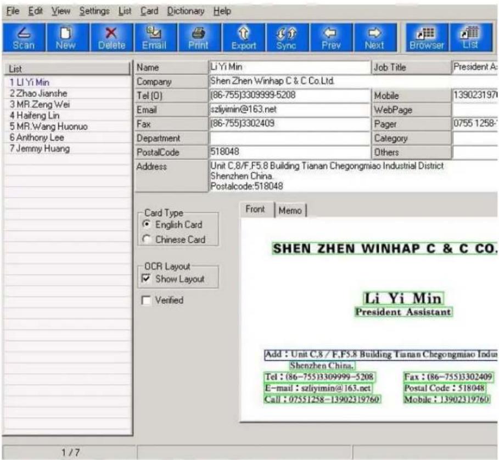Click the E-mail OCR region on card
The width and height of the screenshot is (499, 460).
point(318,388)
